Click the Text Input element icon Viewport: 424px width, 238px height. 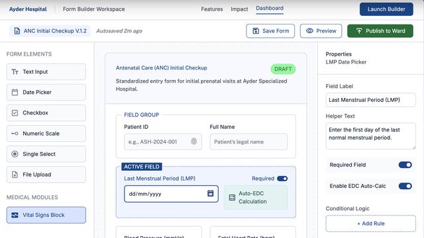(x=15, y=72)
